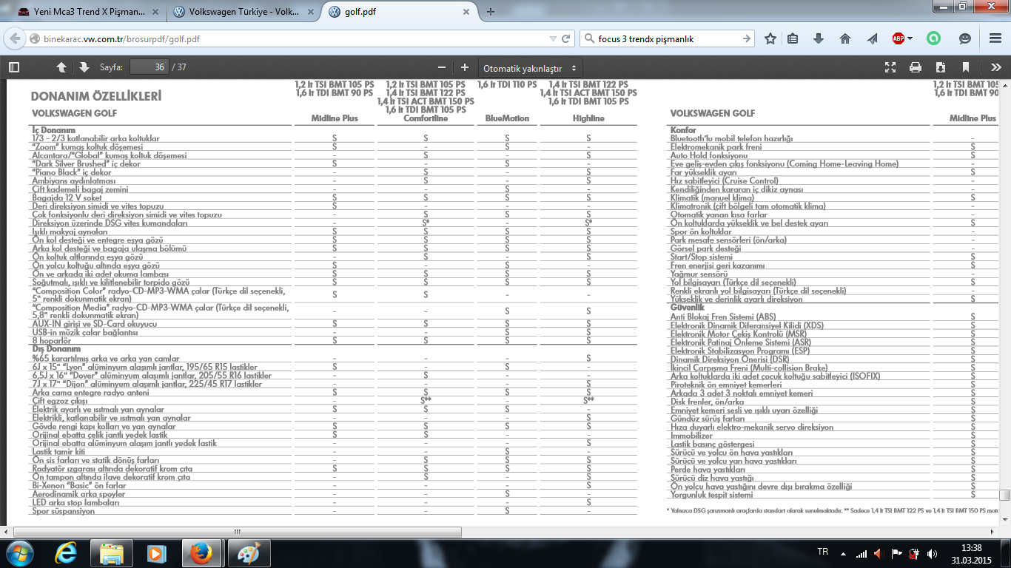Screen dimensions: 1011x568
Task: Open the Action Center flag icon
Action: (x=896, y=553)
